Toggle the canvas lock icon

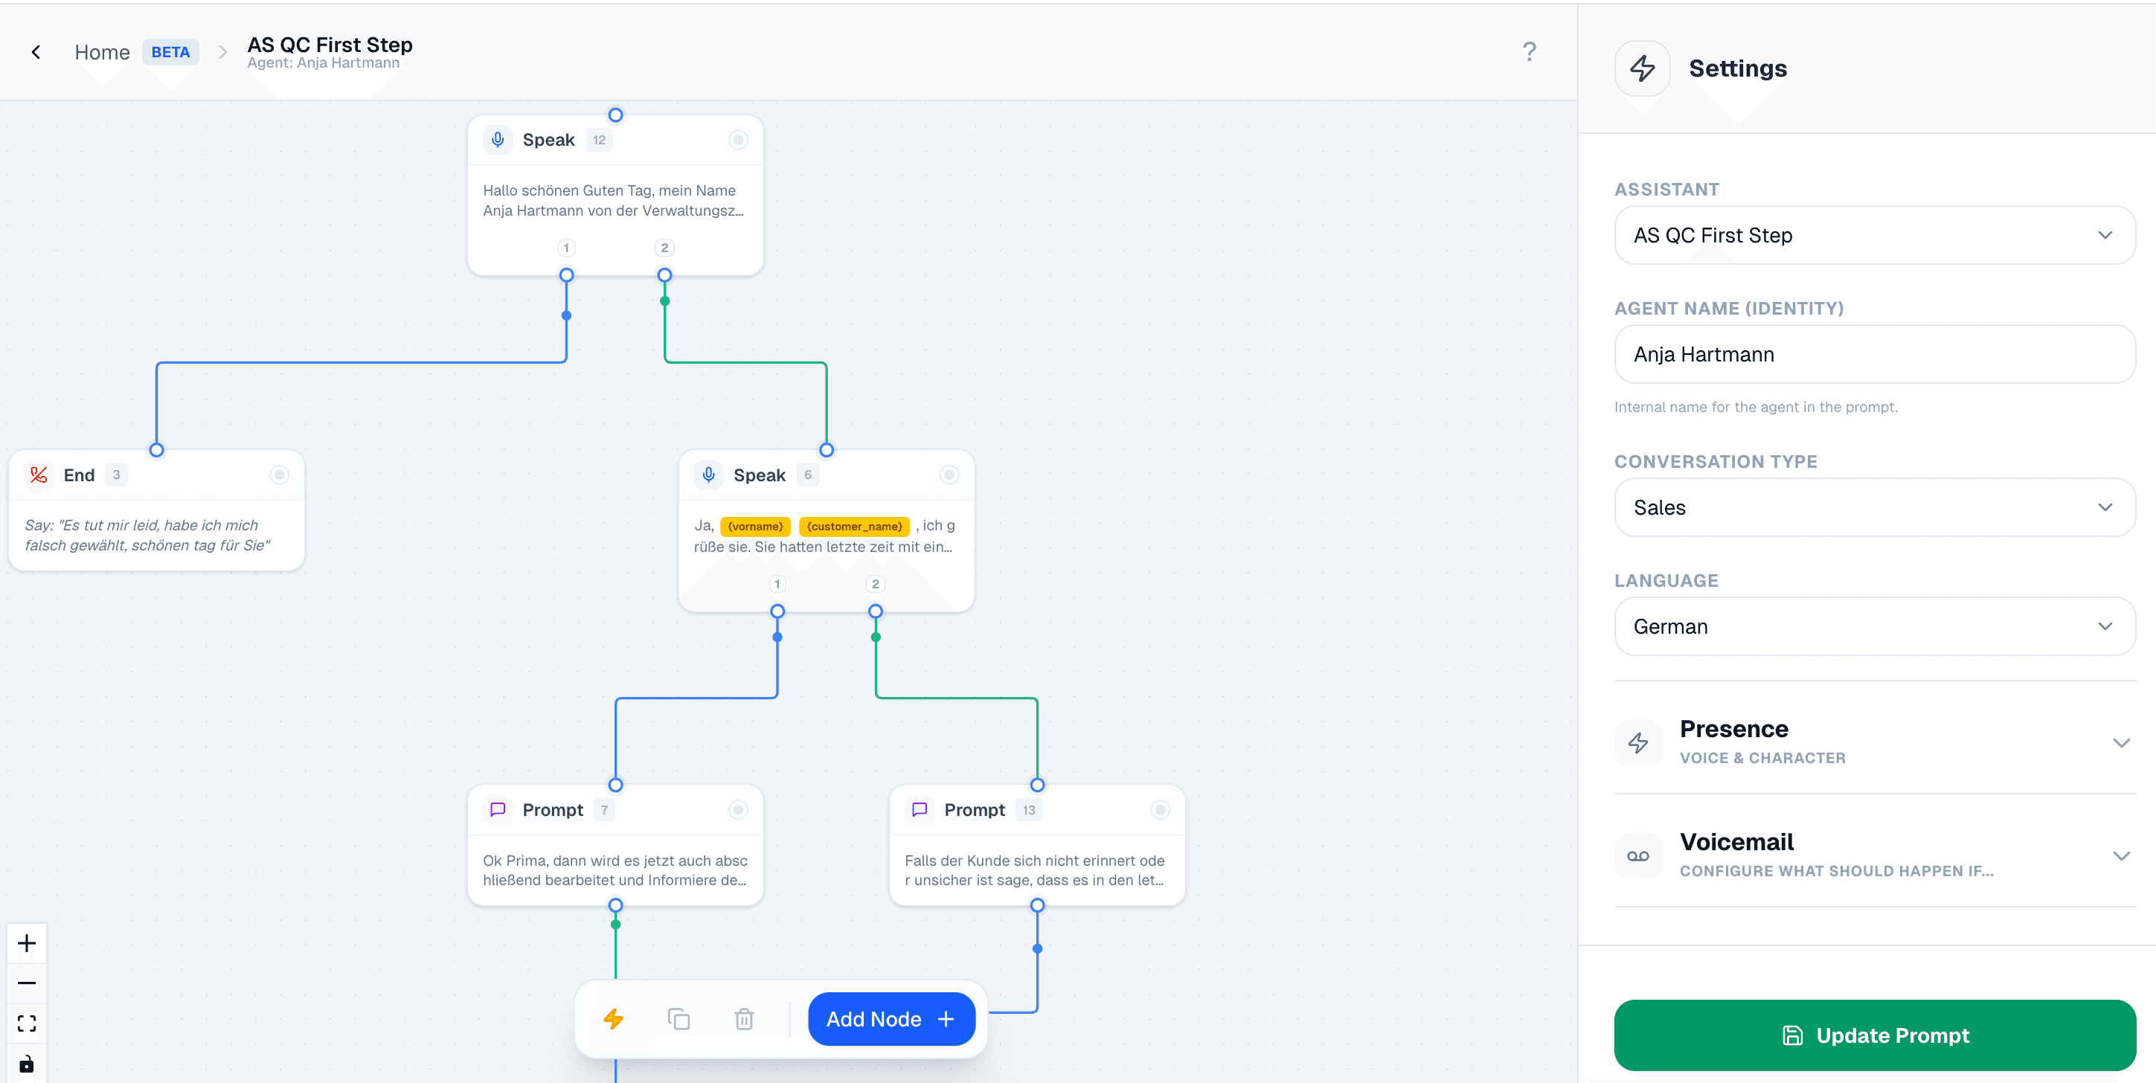(x=27, y=1064)
